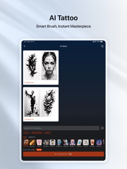
Task: Open the woman's face tattoo image
Action: pos(49,66)
